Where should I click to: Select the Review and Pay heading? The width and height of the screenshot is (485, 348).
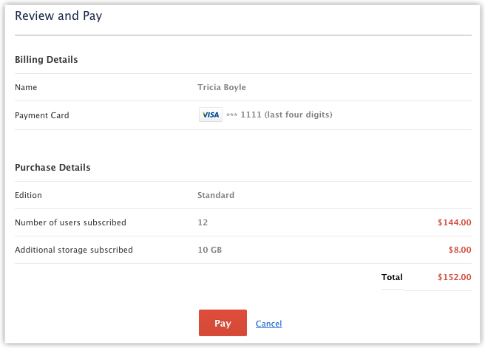tap(58, 16)
